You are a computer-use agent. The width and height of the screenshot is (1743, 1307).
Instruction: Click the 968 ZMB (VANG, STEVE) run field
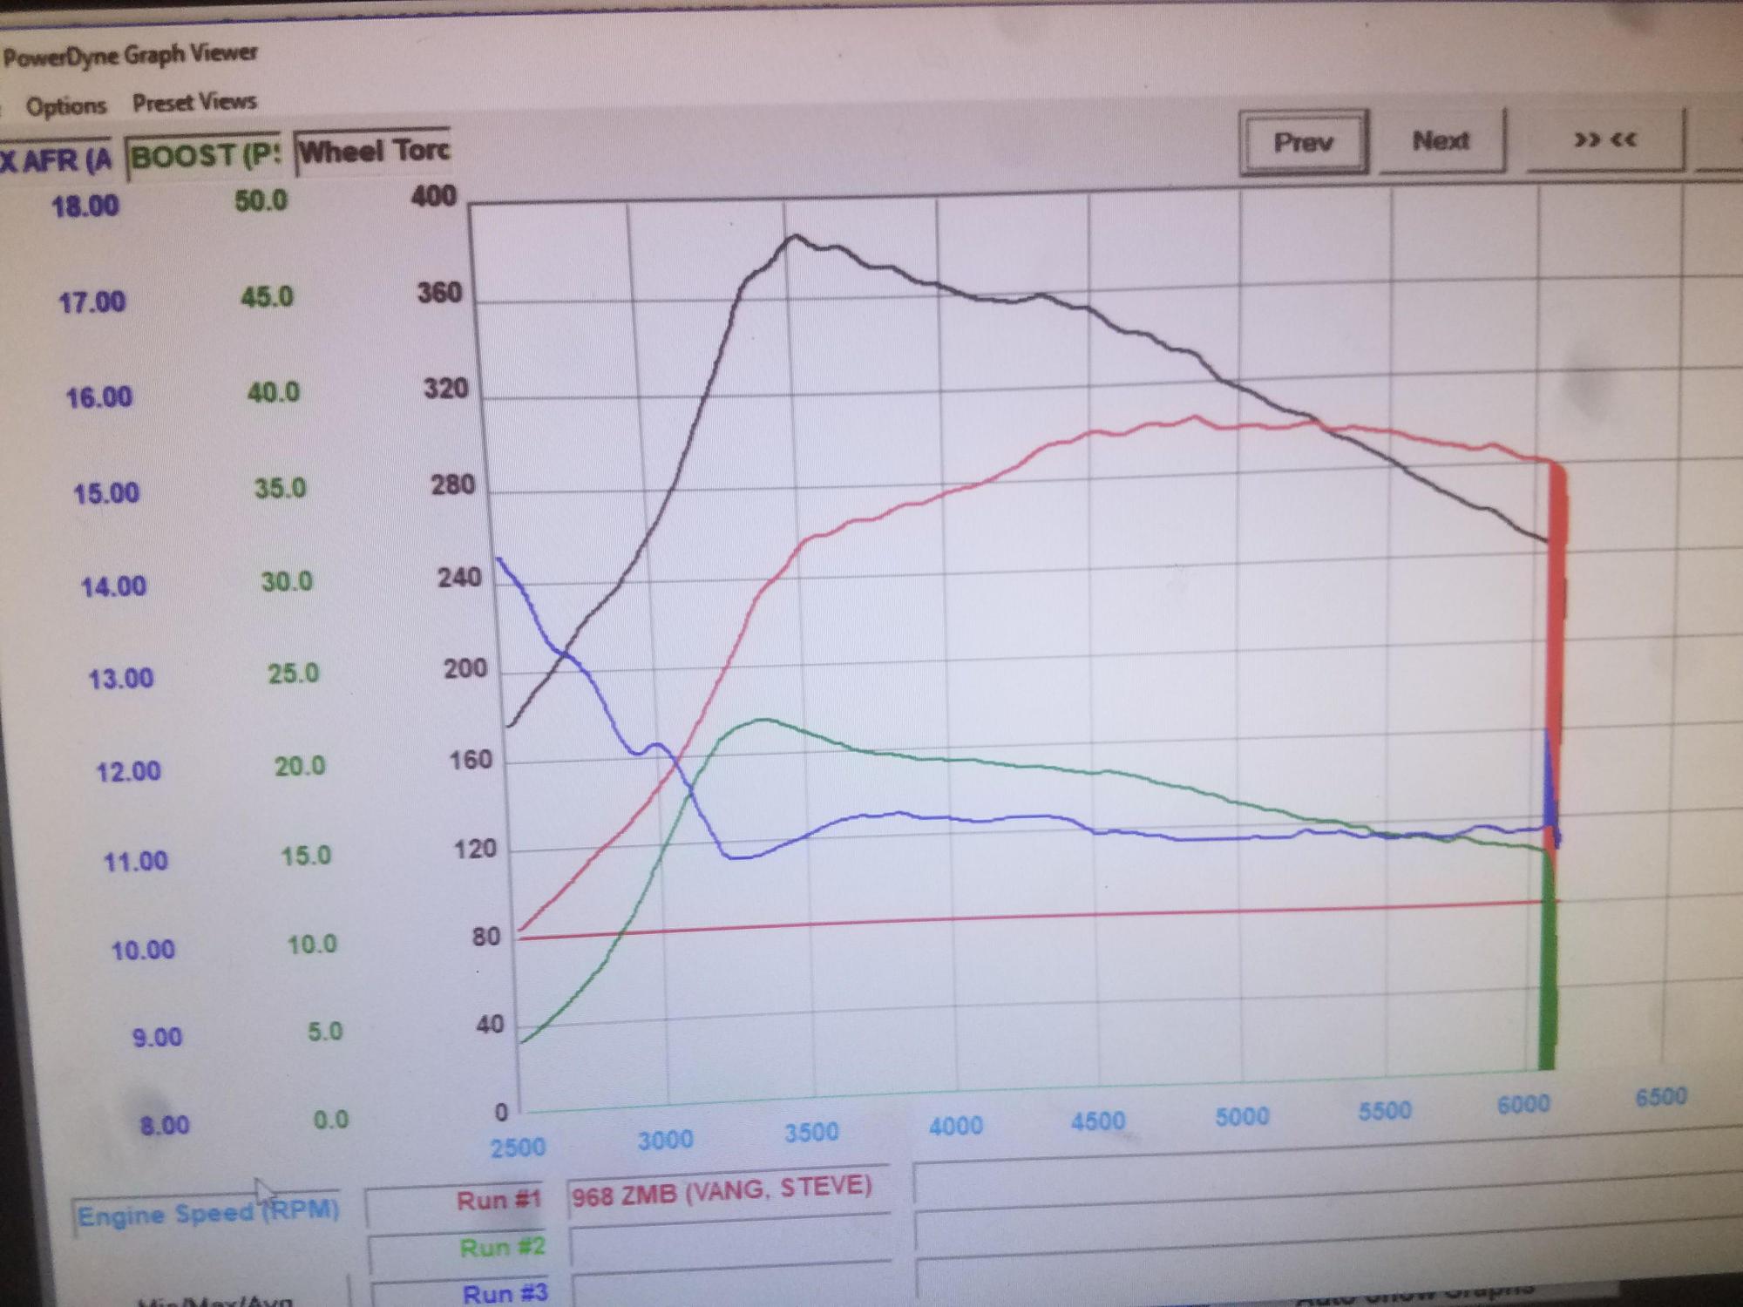(723, 1190)
